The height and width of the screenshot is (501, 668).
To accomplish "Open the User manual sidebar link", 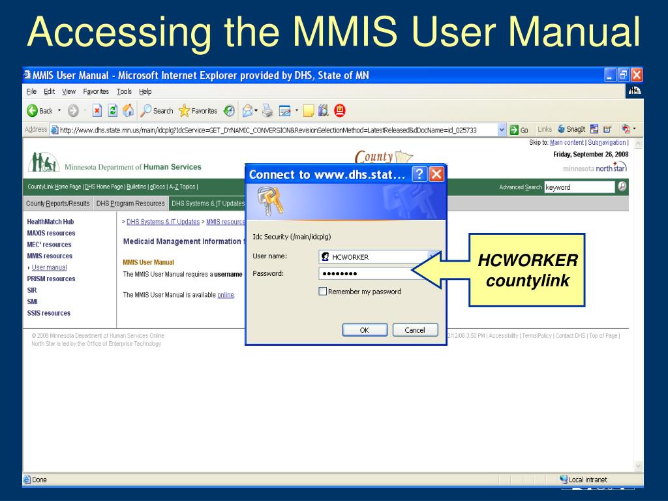I will pyautogui.click(x=49, y=267).
